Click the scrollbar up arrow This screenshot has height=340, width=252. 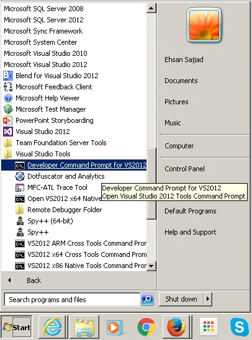tap(151, 9)
